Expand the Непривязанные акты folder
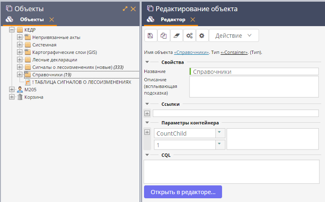This screenshot has height=202, width=325. coord(19,37)
